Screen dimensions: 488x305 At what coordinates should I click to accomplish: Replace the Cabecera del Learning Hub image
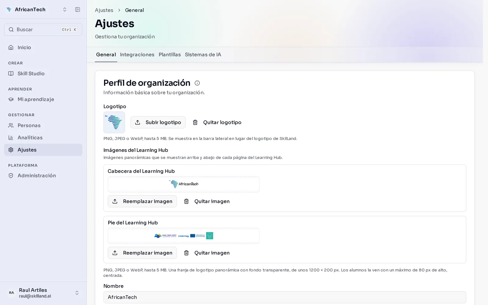(x=142, y=201)
